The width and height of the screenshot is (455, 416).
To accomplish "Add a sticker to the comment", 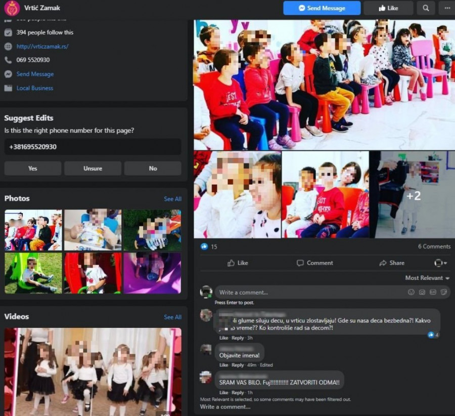I will click(443, 292).
